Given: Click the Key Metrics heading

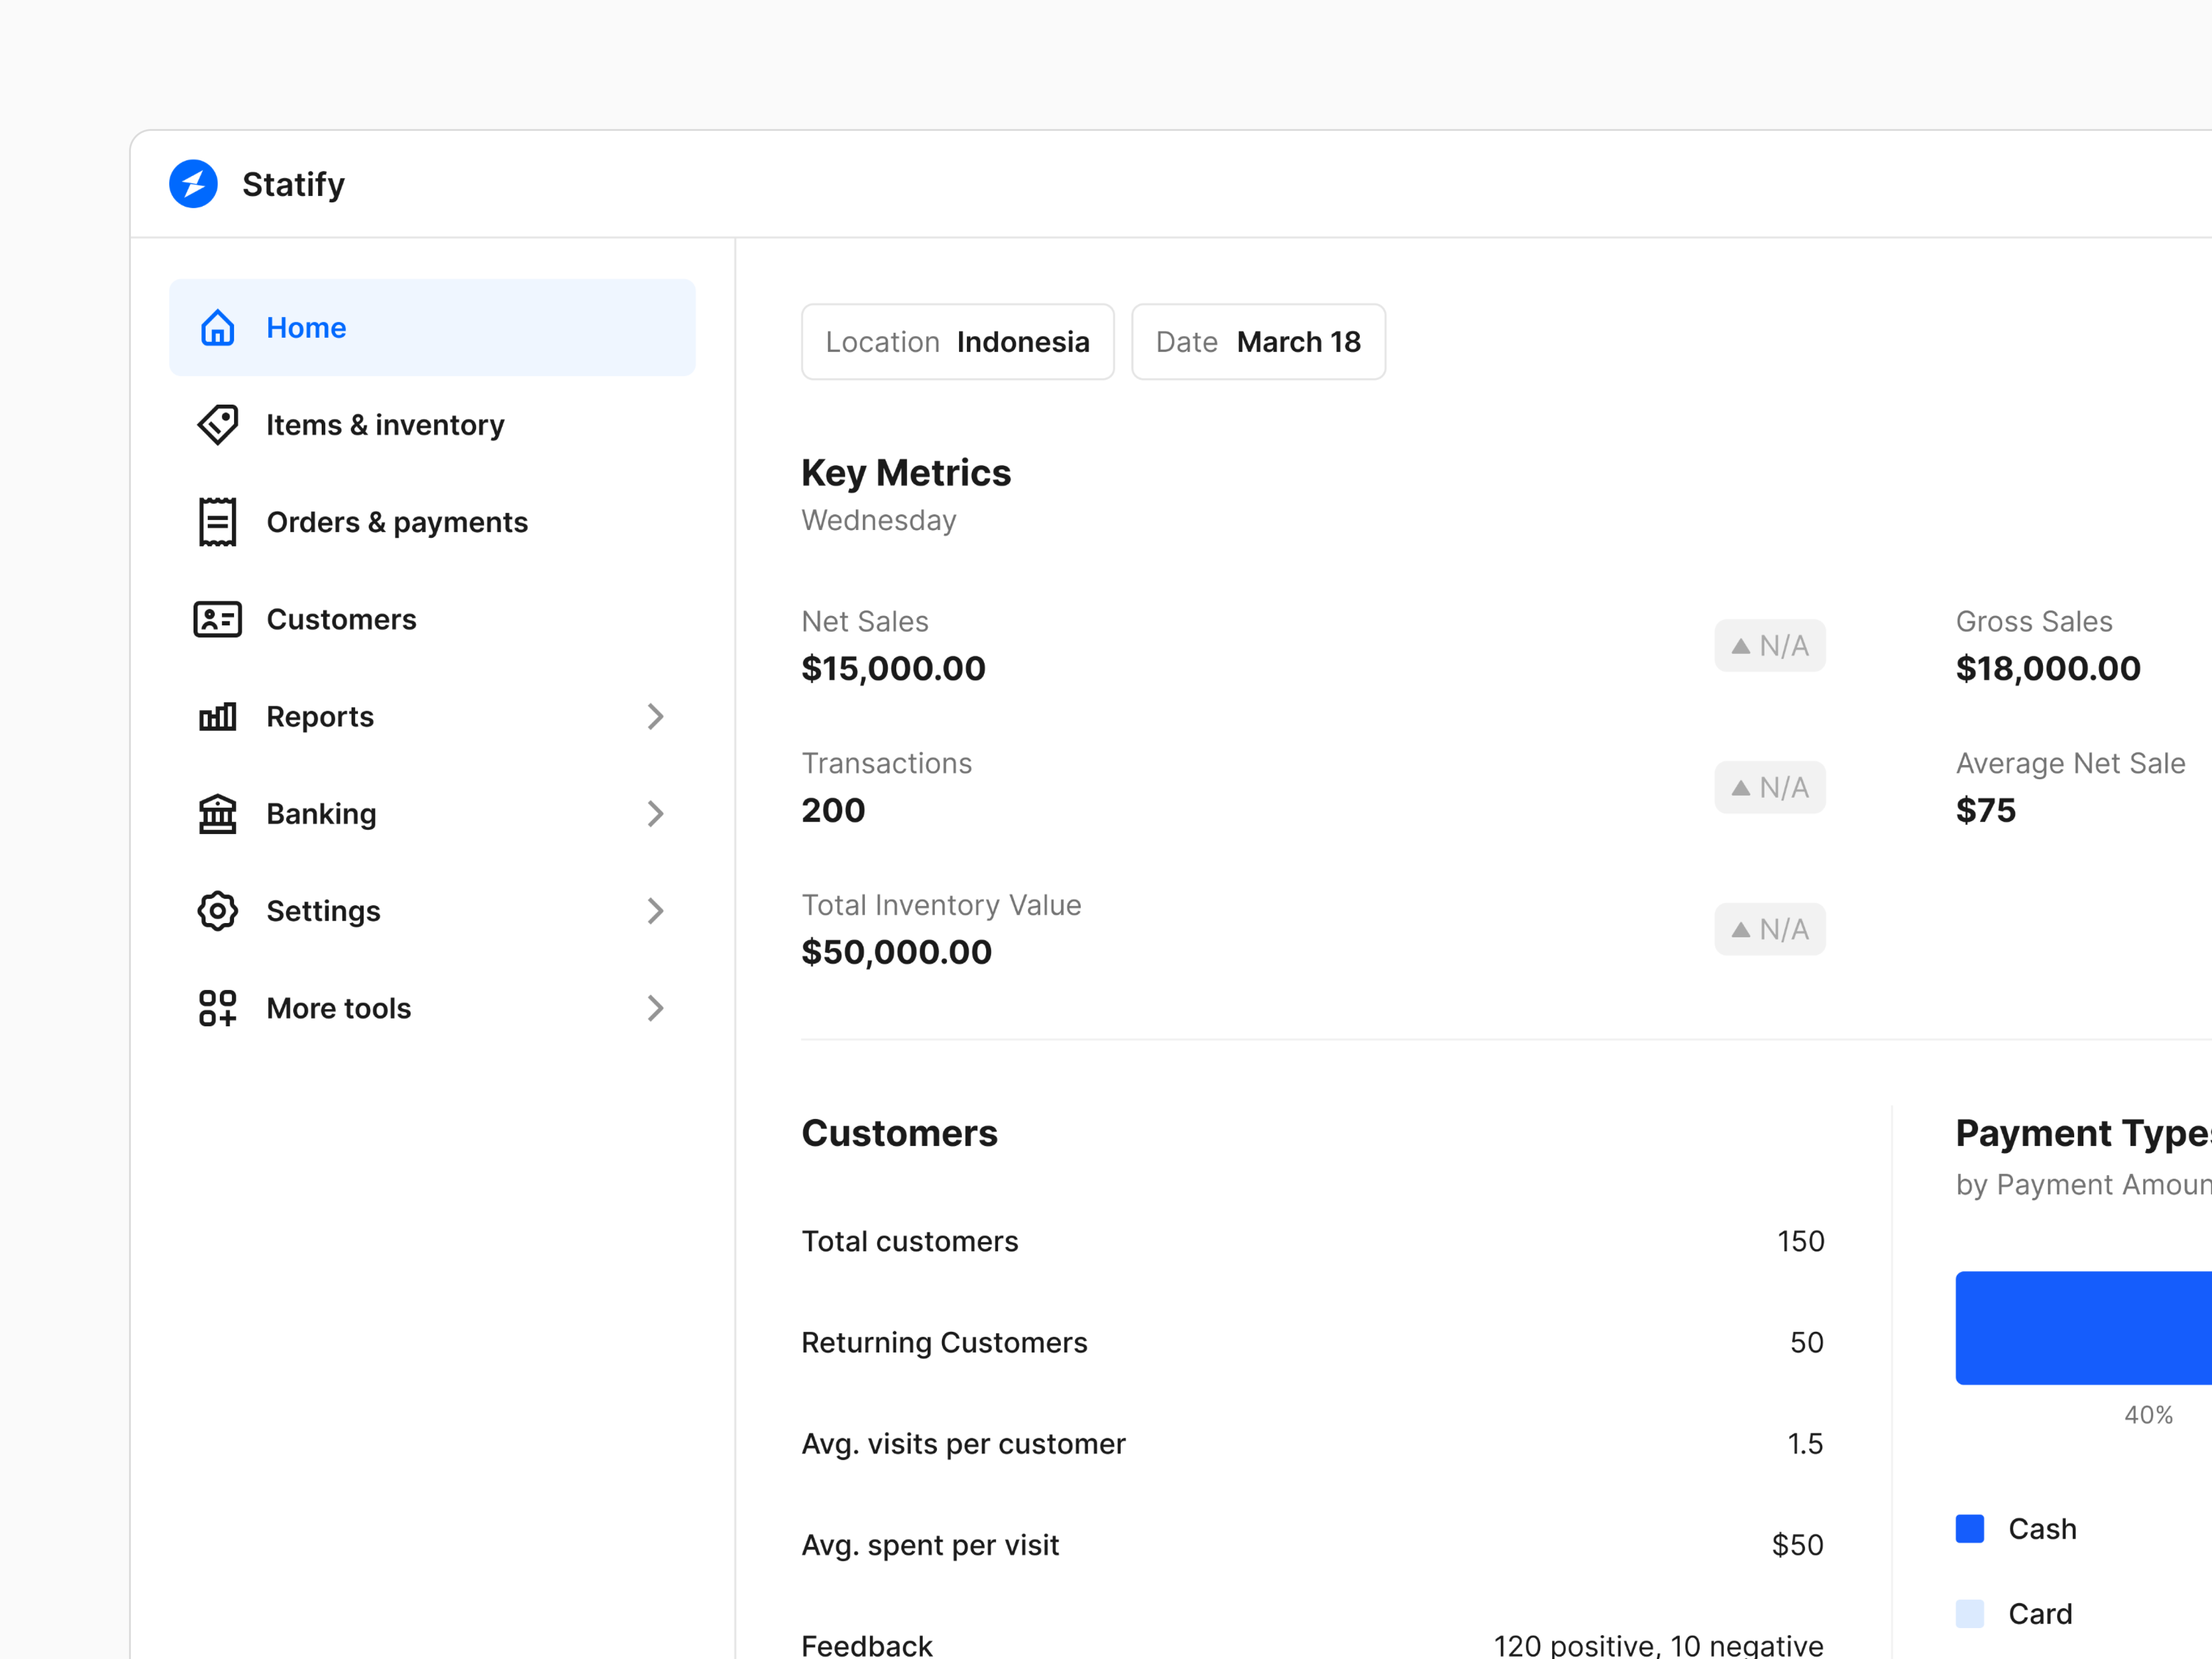Looking at the screenshot, I should 906,473.
